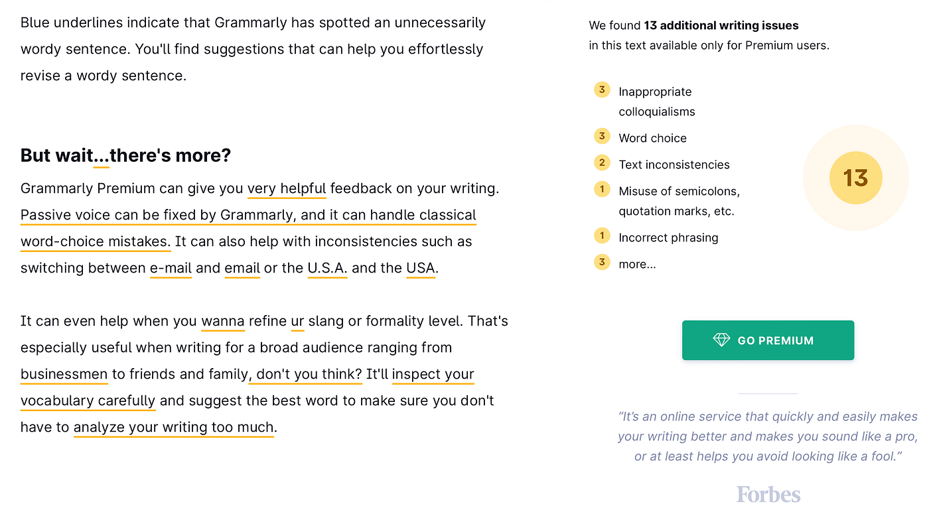Select the underlined word "wanna"

point(223,322)
